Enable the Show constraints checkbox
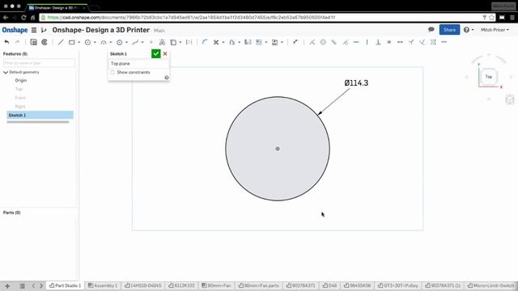Viewport: 518px width, 291px height. click(113, 72)
